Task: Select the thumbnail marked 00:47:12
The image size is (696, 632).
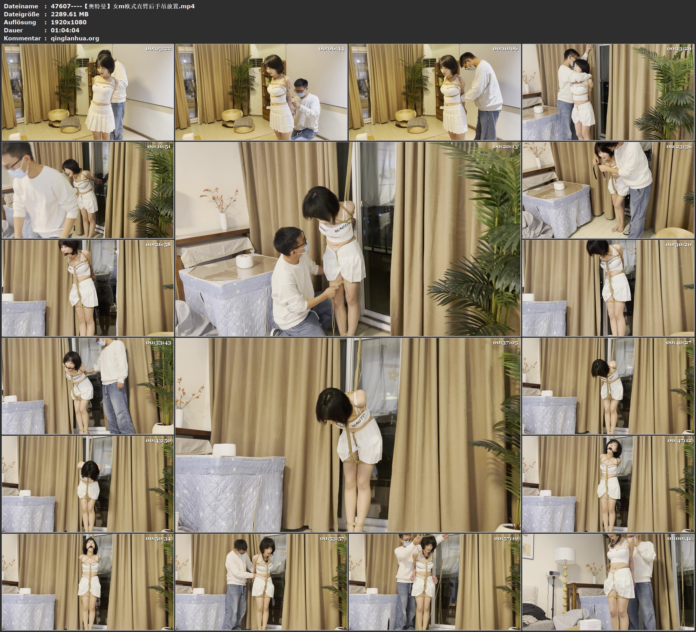Action: point(608,484)
